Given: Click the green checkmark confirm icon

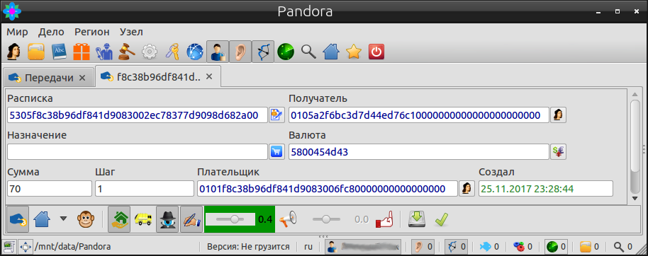Looking at the screenshot, I should tap(441, 219).
